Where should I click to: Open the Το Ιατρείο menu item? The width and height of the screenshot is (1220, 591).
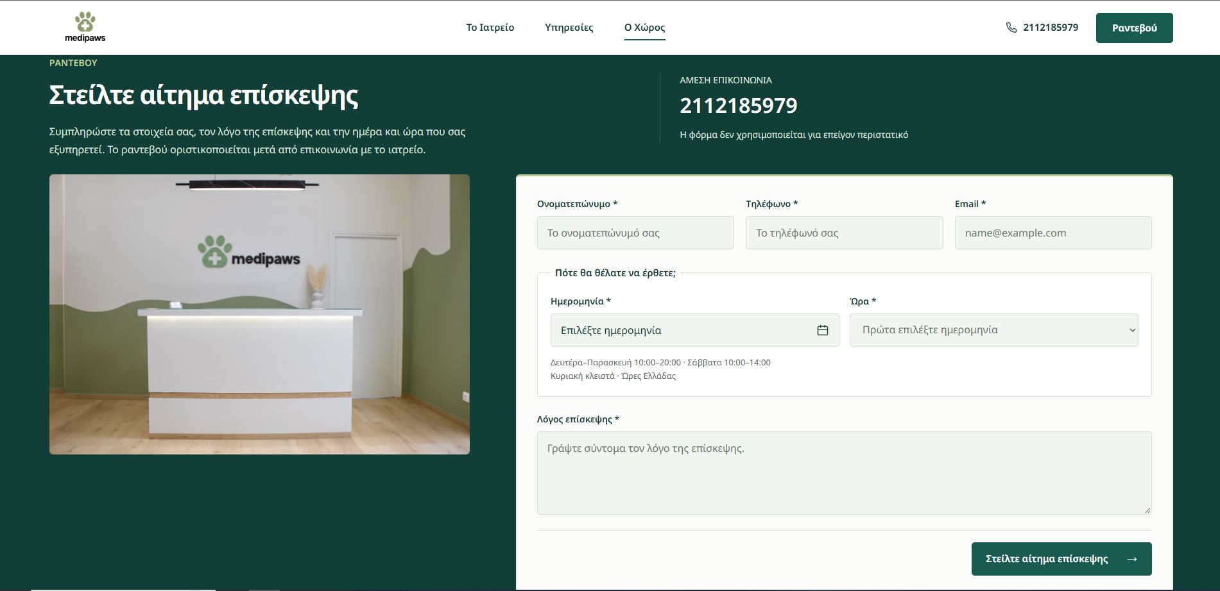490,28
